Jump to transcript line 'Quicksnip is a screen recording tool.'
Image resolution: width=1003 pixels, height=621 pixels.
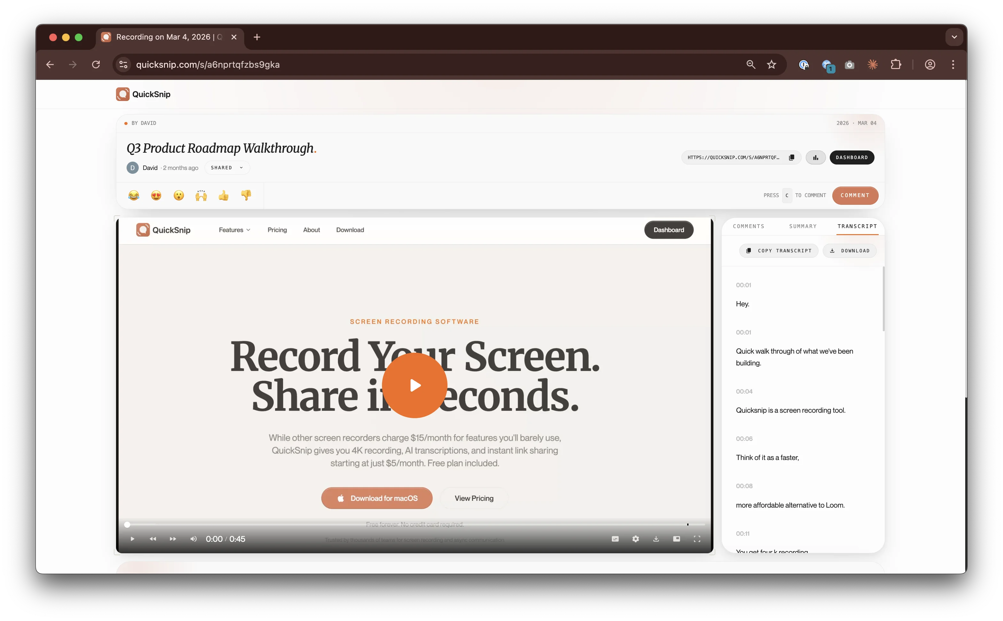click(x=790, y=410)
